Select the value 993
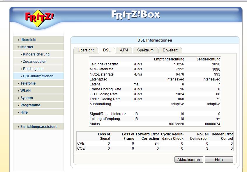The image size is (247, 172). (217, 74)
